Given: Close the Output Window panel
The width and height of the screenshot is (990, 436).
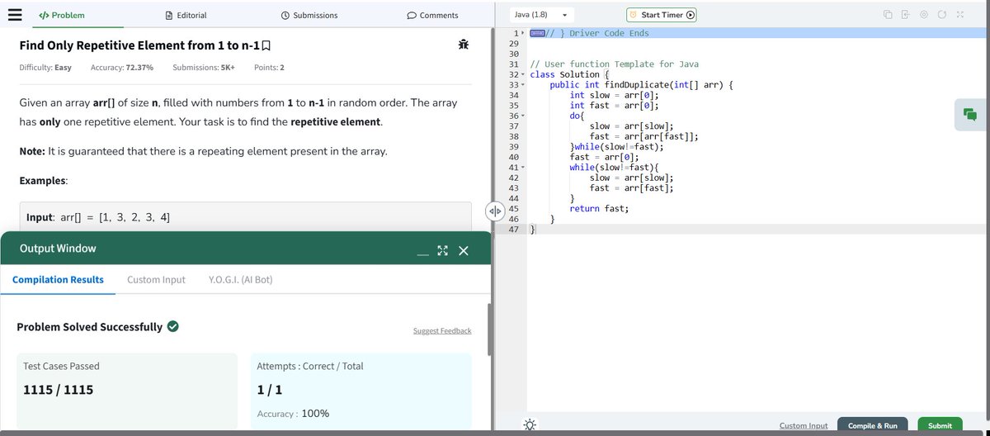Looking at the screenshot, I should pos(463,250).
